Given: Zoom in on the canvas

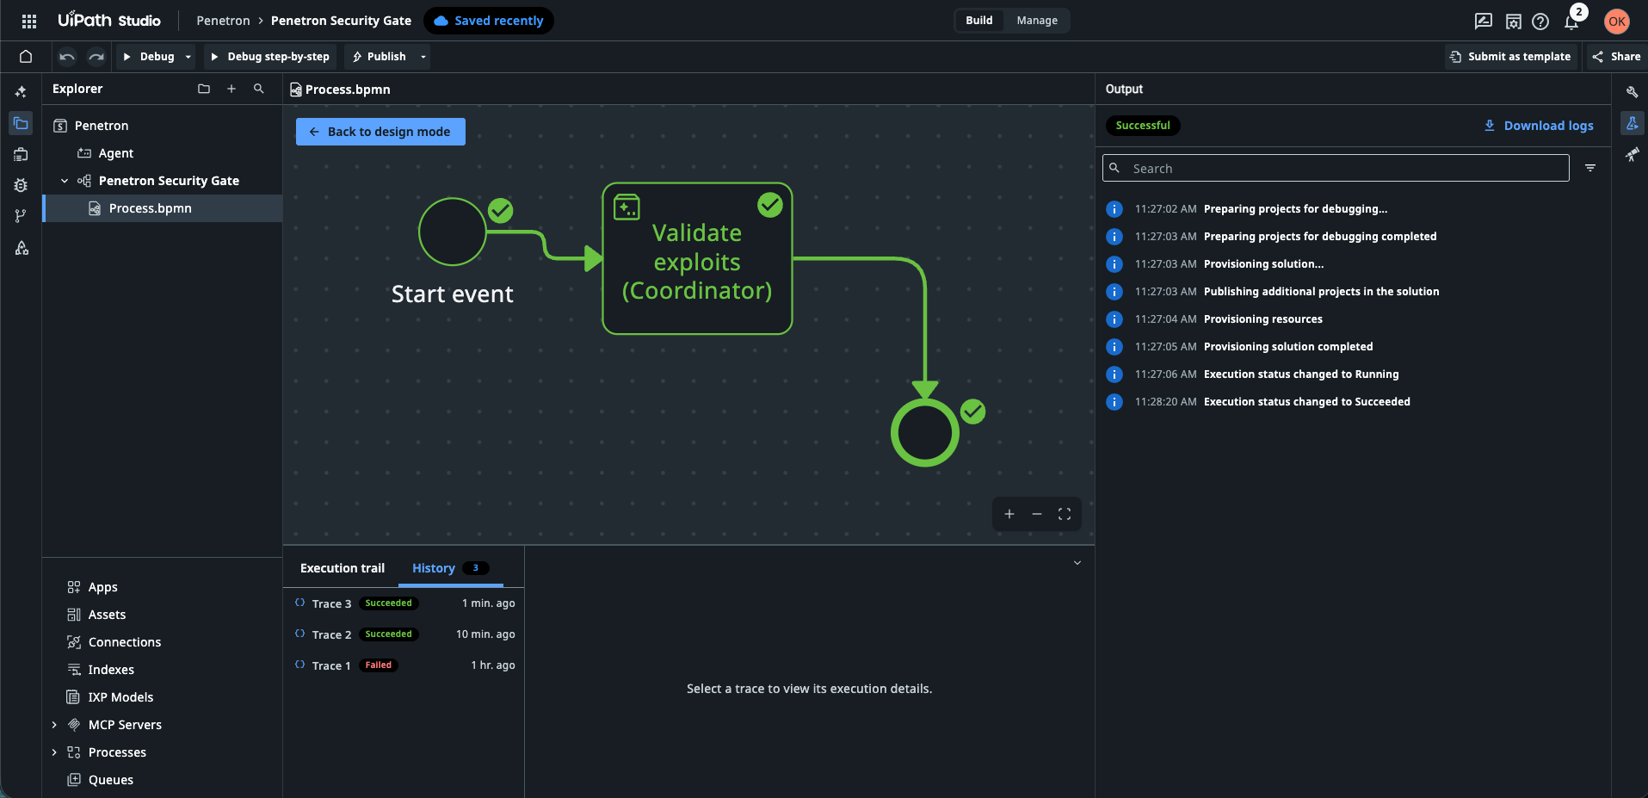Looking at the screenshot, I should point(1009,514).
